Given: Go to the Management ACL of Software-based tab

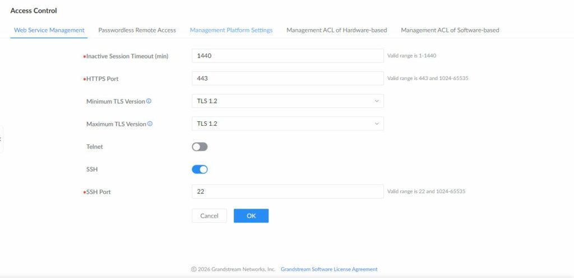Looking at the screenshot, I should pyautogui.click(x=450, y=30).
